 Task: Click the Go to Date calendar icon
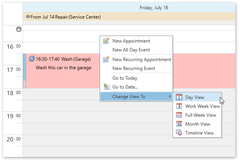tap(106, 87)
